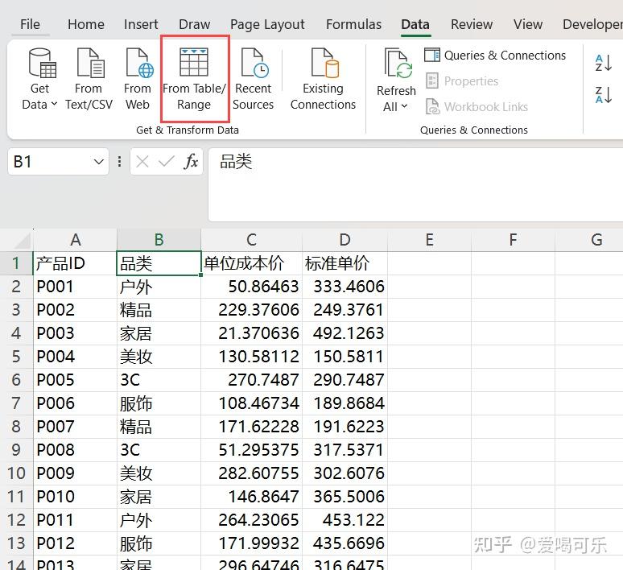Screen dimensions: 623x570
Task: Expand the Refresh All dropdown arrow
Action: pyautogui.click(x=405, y=106)
